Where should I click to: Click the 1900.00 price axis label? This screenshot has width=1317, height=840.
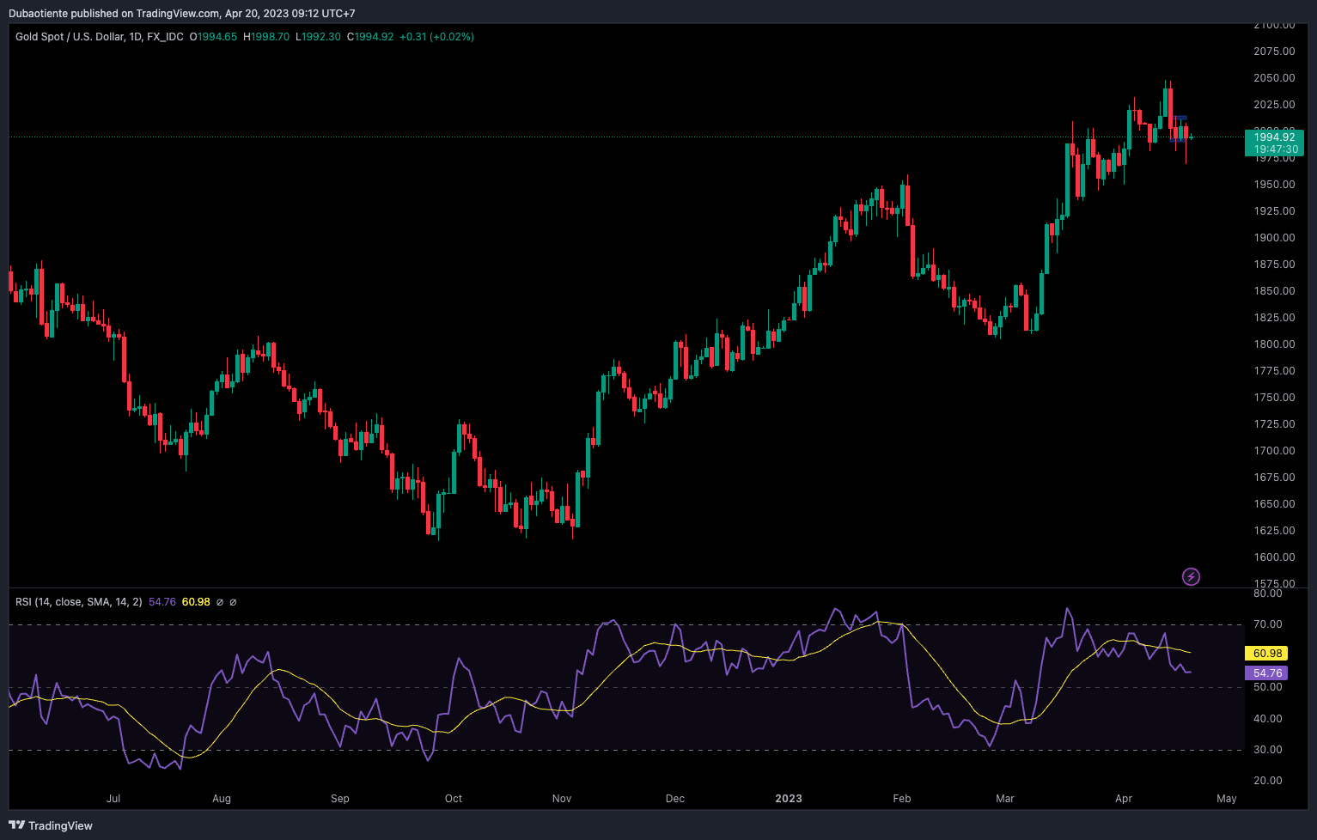pos(1274,238)
